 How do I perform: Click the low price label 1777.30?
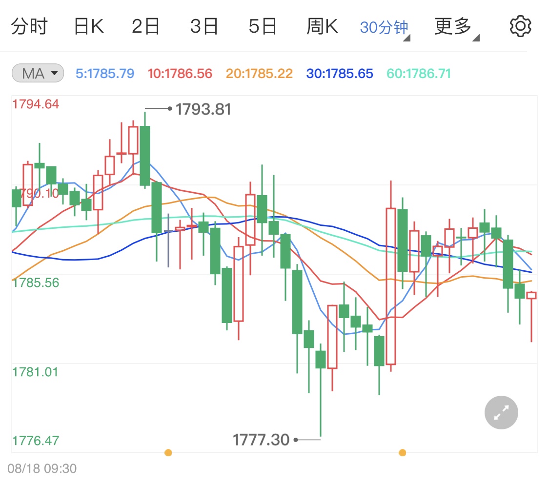[x=261, y=440]
